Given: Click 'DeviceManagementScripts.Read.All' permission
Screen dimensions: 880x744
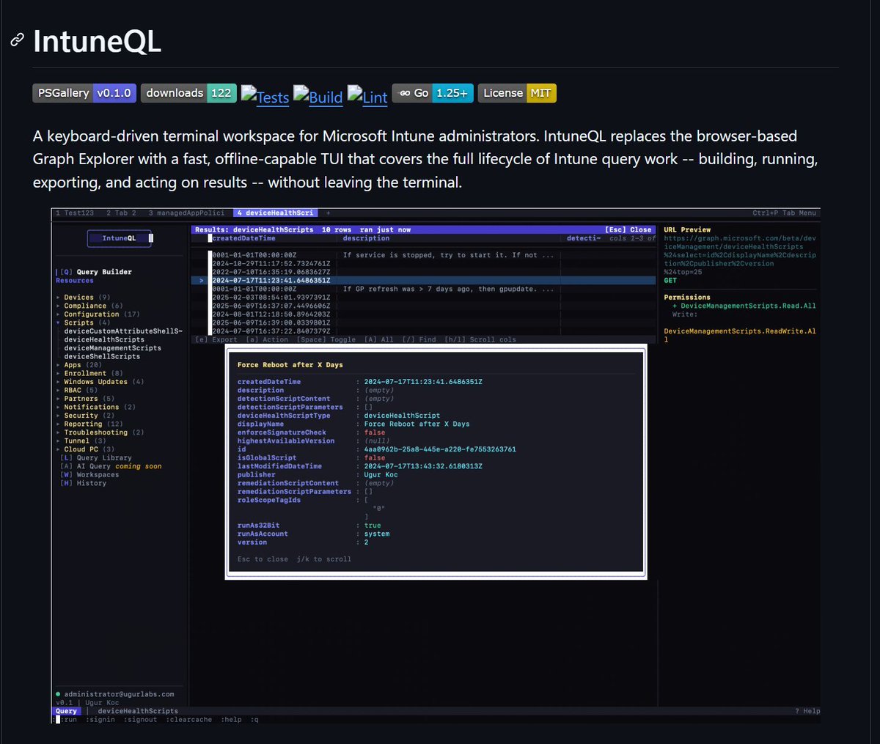Looking at the screenshot, I should coord(748,306).
